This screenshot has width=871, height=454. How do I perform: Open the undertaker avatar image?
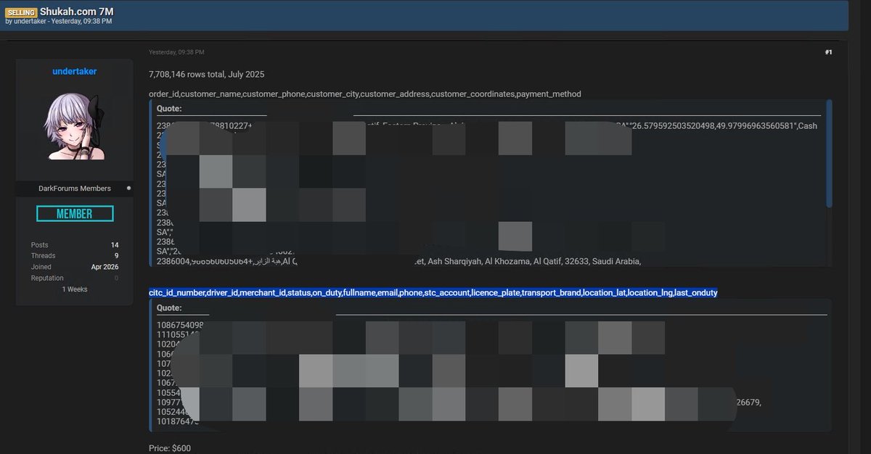point(75,127)
